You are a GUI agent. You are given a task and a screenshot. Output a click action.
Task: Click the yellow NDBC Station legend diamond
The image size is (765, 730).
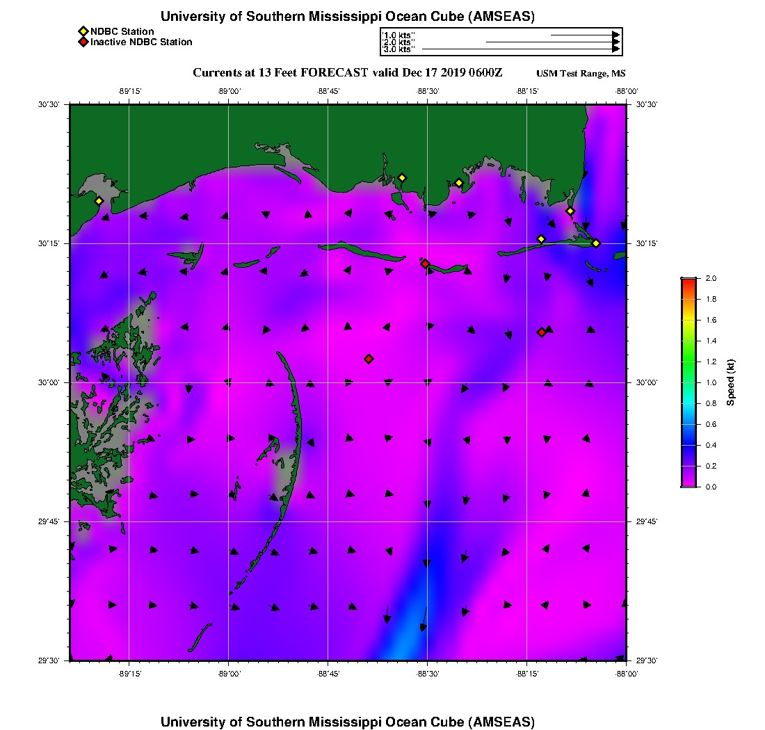(83, 32)
